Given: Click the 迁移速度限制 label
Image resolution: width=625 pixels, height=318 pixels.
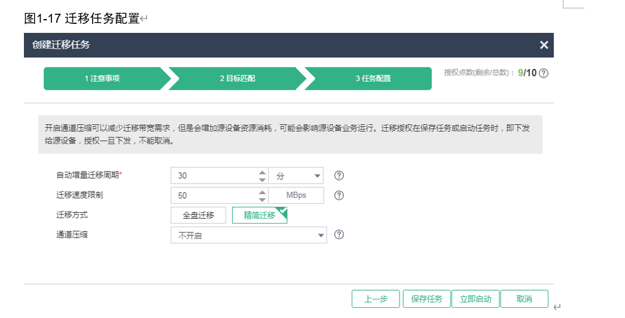Looking at the screenshot, I should [80, 195].
